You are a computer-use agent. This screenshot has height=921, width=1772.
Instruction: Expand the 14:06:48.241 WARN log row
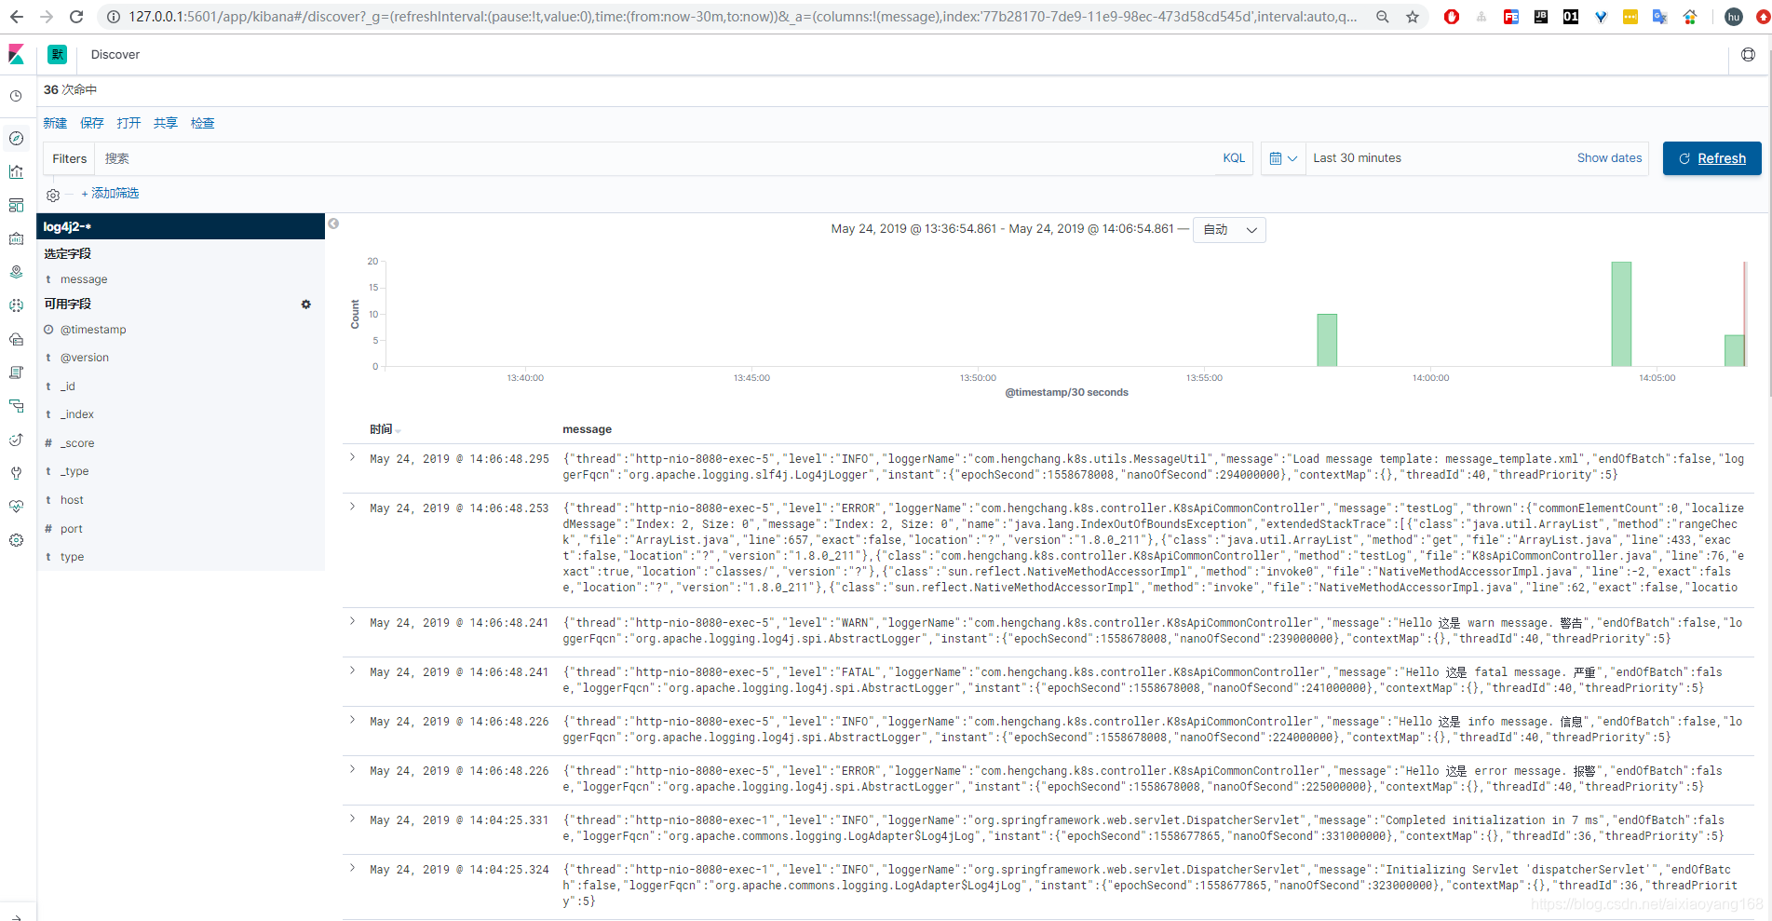(x=353, y=621)
